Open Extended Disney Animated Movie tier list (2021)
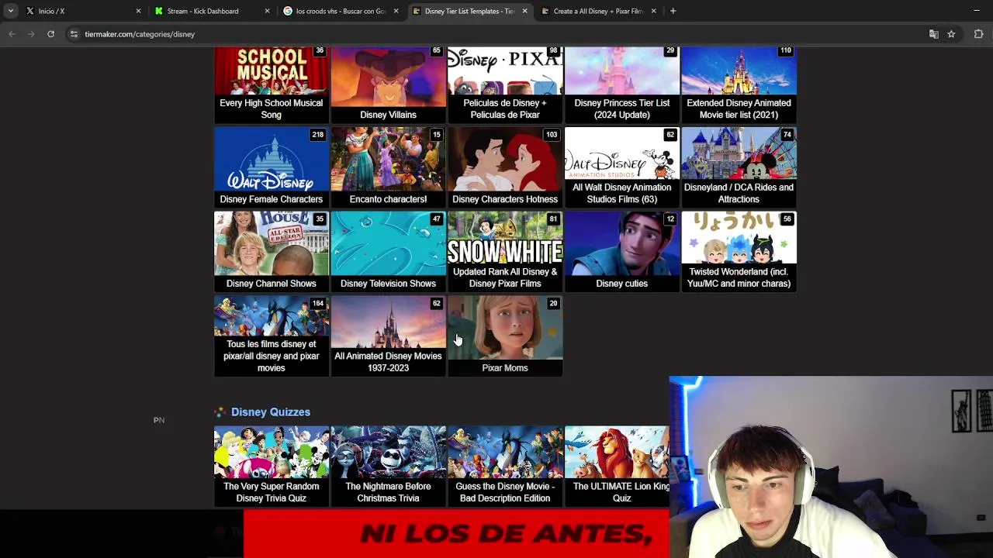Viewport: 993px width, 558px height. click(x=739, y=84)
